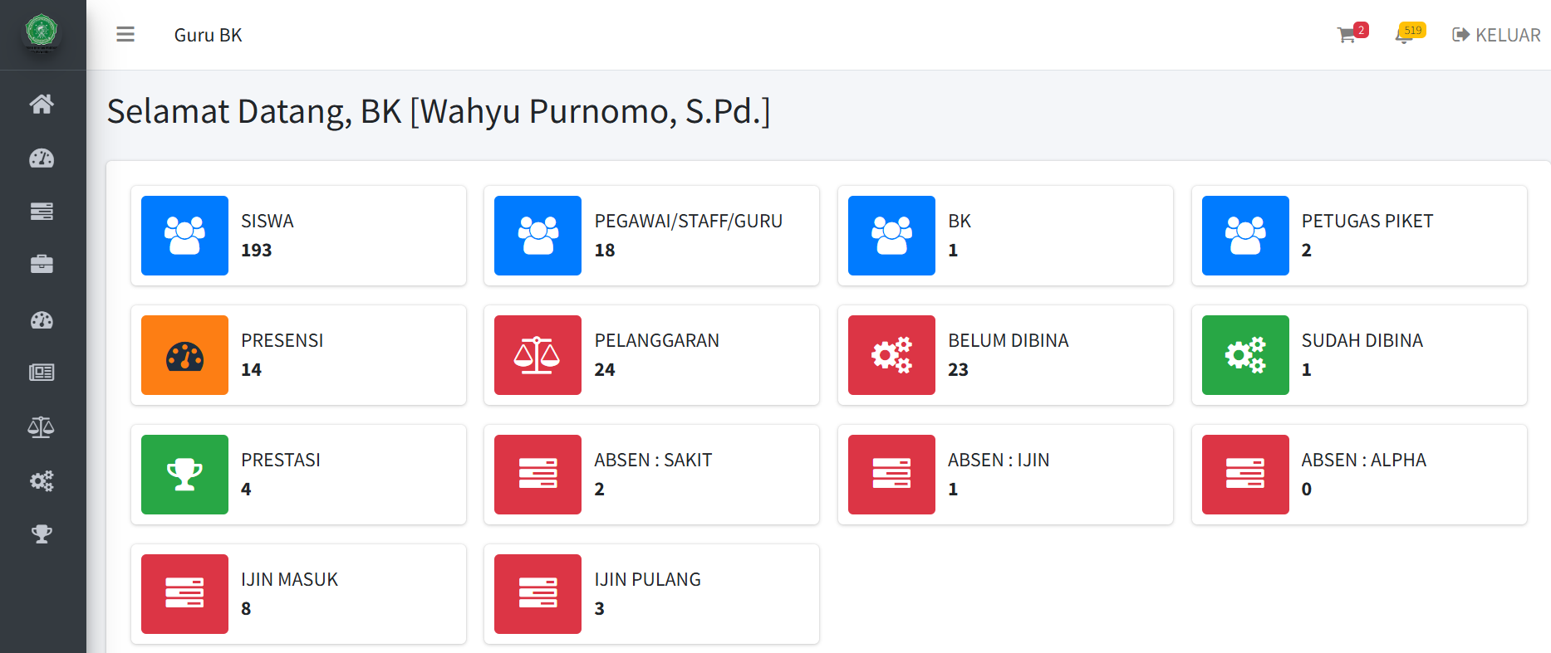Click the PEGAWAI/STAFF/GURU label

(689, 222)
